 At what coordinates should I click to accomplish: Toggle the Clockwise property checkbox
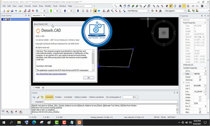point(200,80)
